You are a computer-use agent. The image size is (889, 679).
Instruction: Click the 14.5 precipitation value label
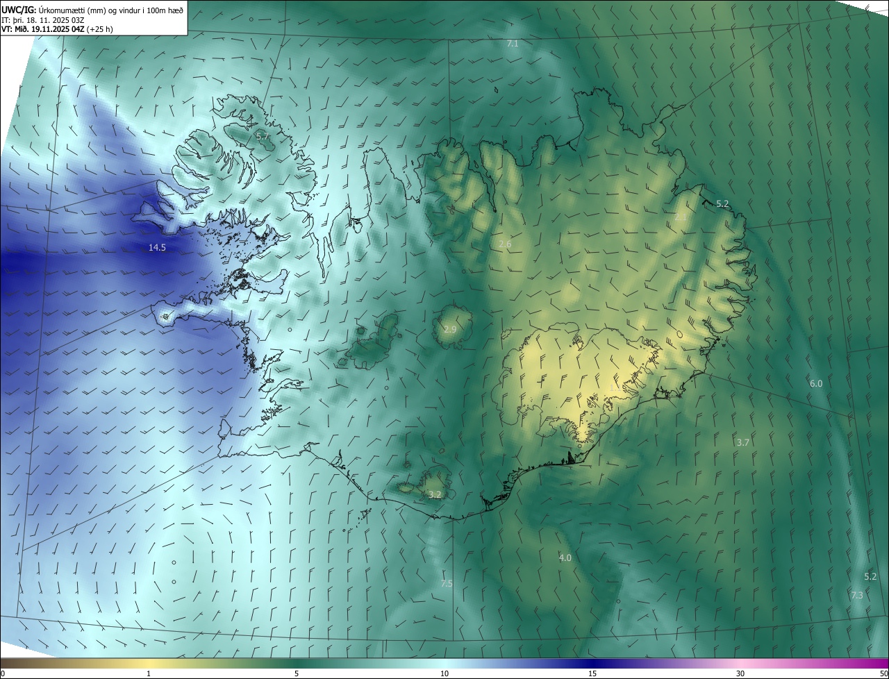tap(157, 247)
